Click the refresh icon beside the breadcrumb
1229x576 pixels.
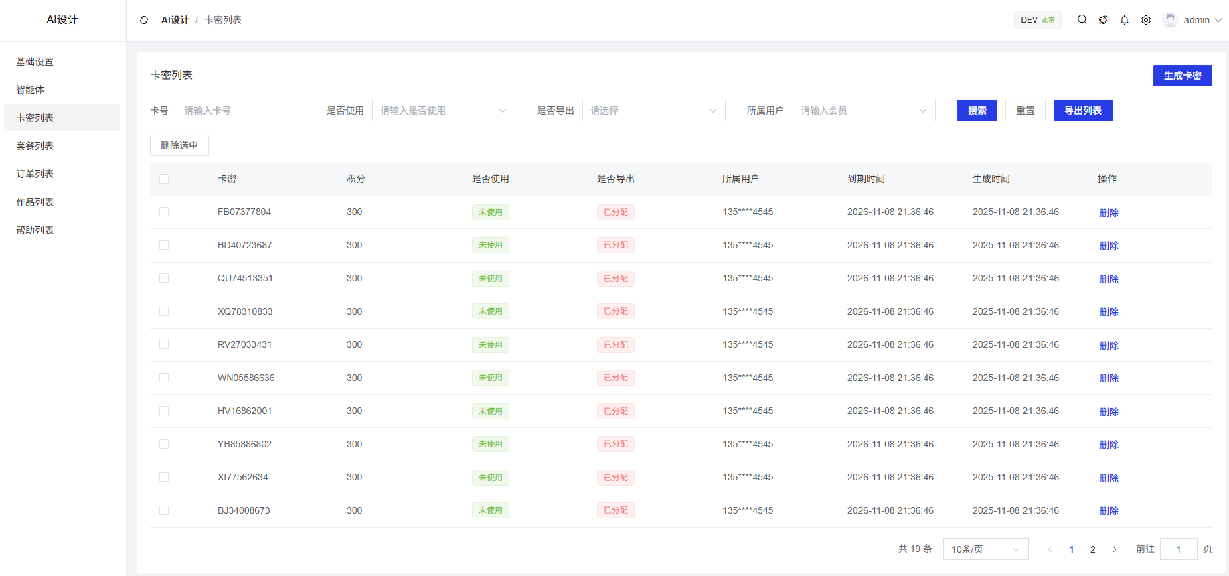click(144, 20)
